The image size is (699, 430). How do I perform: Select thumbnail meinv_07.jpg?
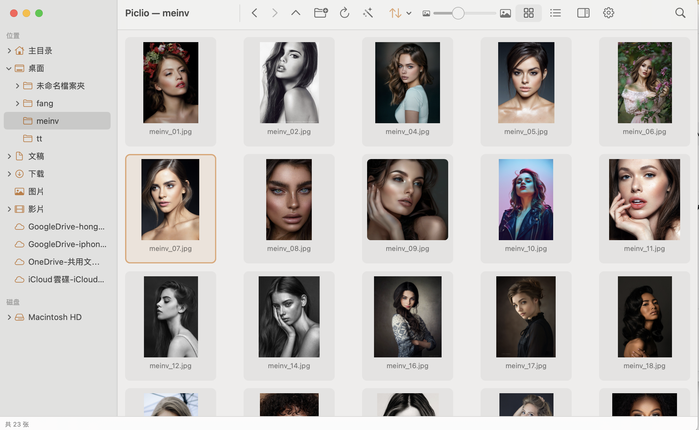click(171, 209)
